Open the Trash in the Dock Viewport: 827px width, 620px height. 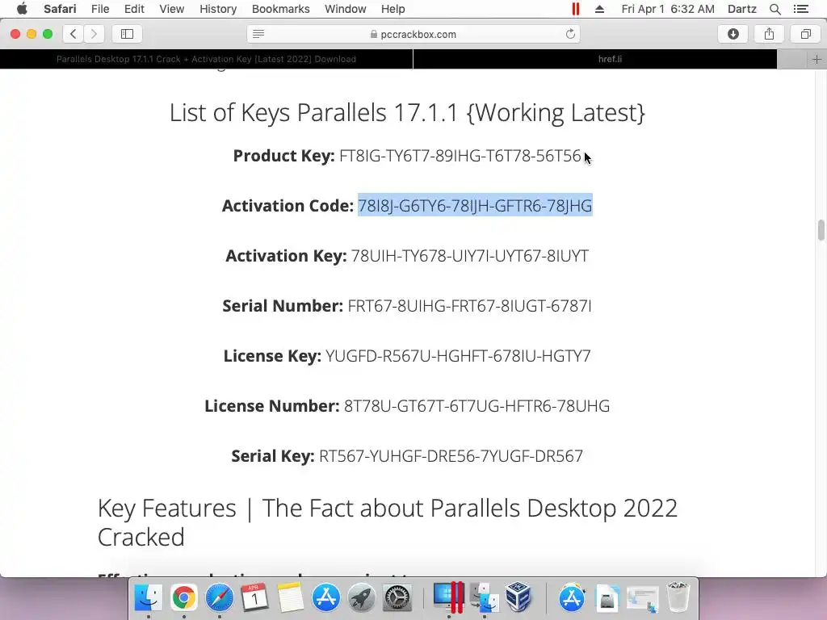[x=678, y=597]
